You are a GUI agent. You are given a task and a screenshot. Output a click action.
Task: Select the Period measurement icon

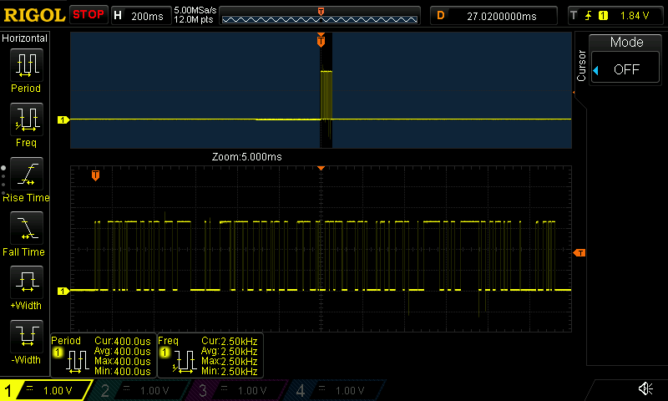[27, 65]
